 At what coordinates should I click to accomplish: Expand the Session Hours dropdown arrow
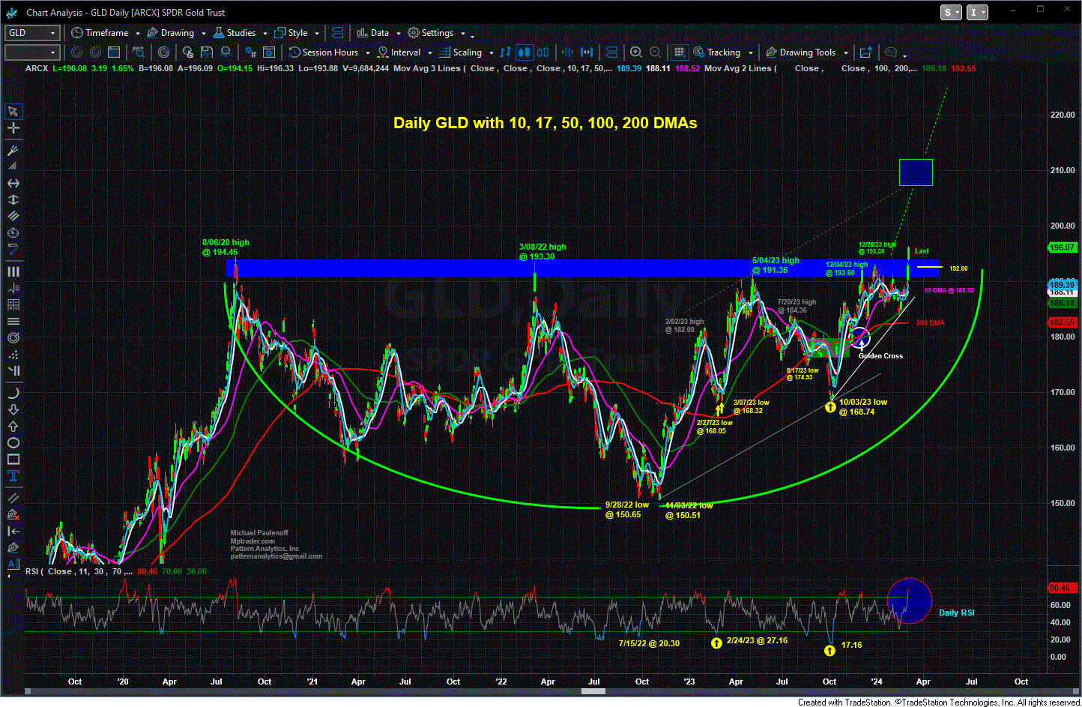[368, 53]
